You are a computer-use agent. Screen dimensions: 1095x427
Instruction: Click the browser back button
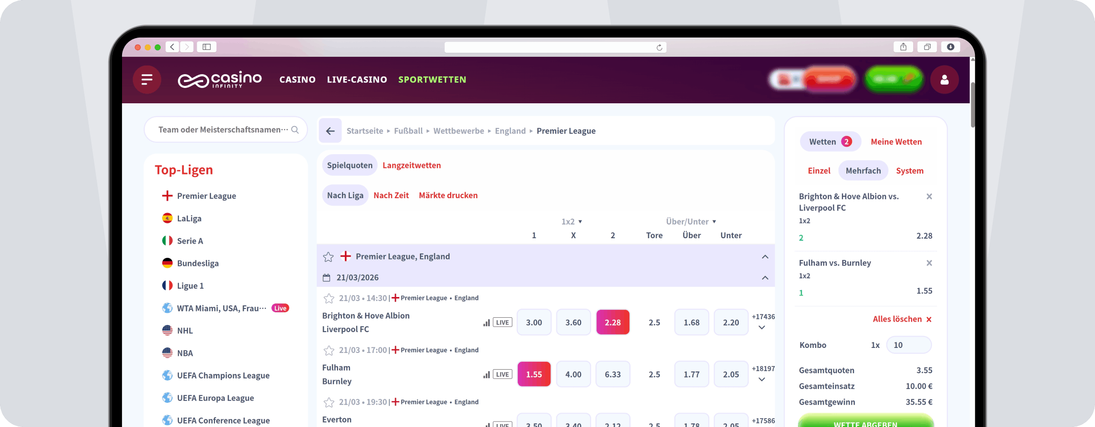pos(172,47)
